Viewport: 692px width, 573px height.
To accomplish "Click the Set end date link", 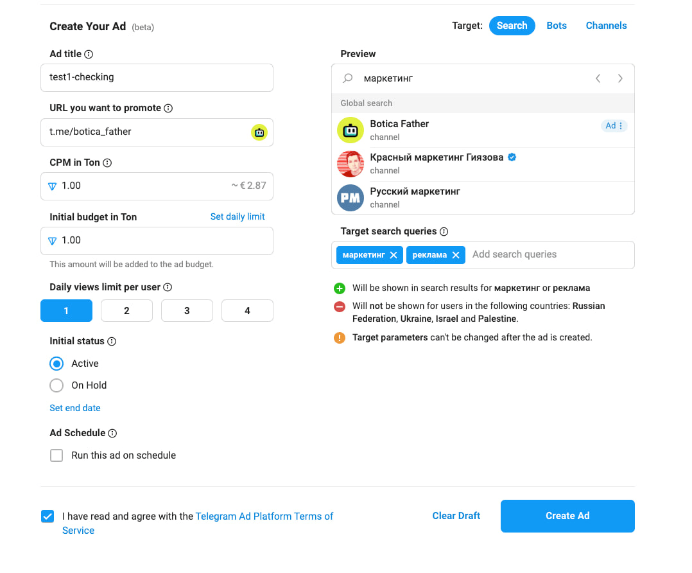I will coord(75,408).
